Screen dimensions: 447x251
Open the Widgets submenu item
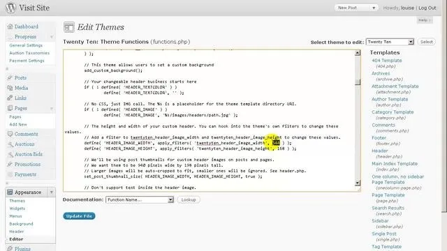[17, 208]
